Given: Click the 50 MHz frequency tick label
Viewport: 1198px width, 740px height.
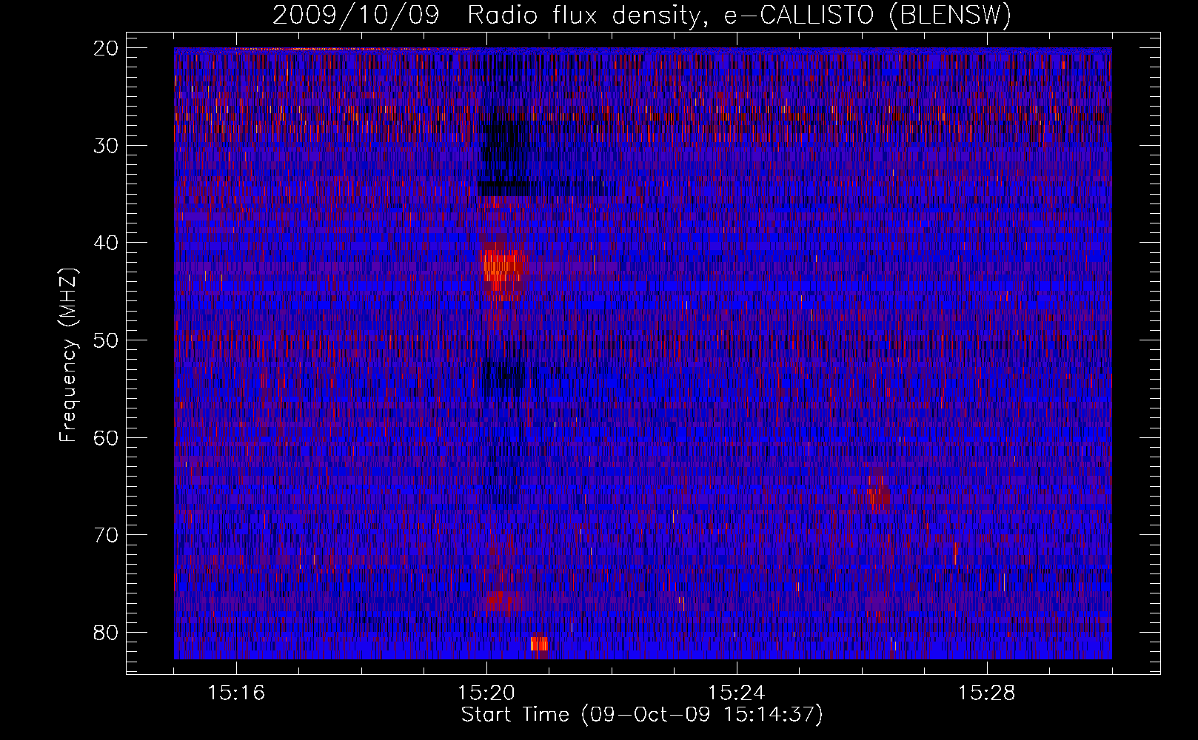Looking at the screenshot, I should (x=107, y=340).
